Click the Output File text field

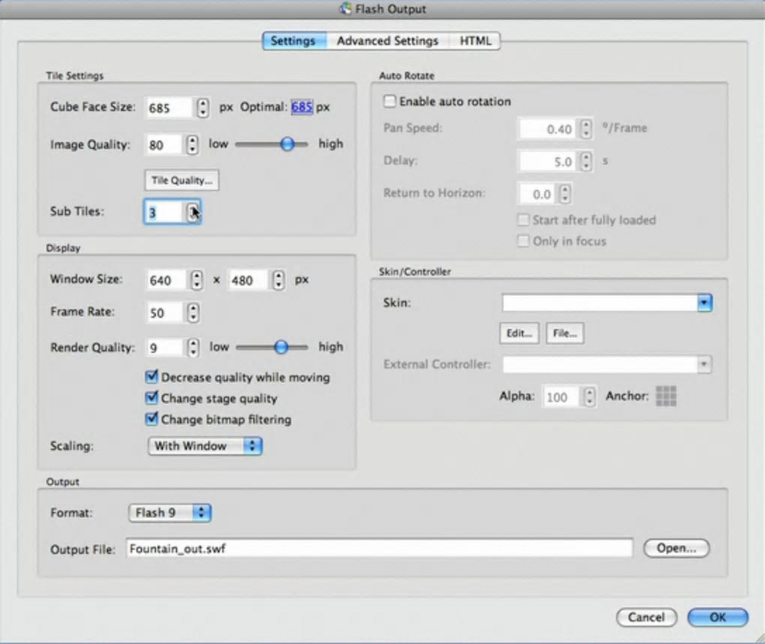click(379, 549)
